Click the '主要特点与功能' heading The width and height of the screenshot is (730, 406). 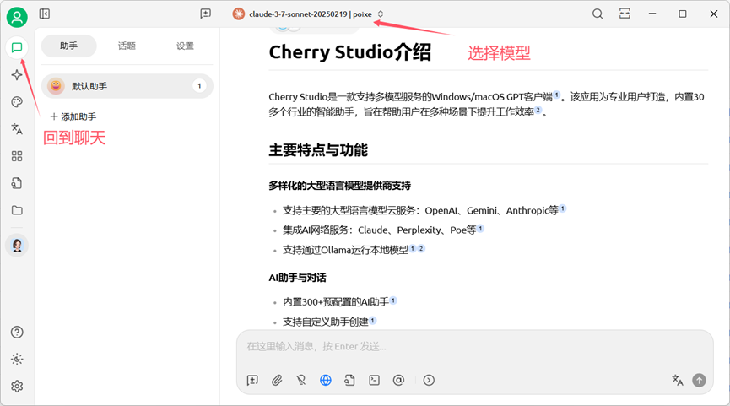tap(318, 150)
